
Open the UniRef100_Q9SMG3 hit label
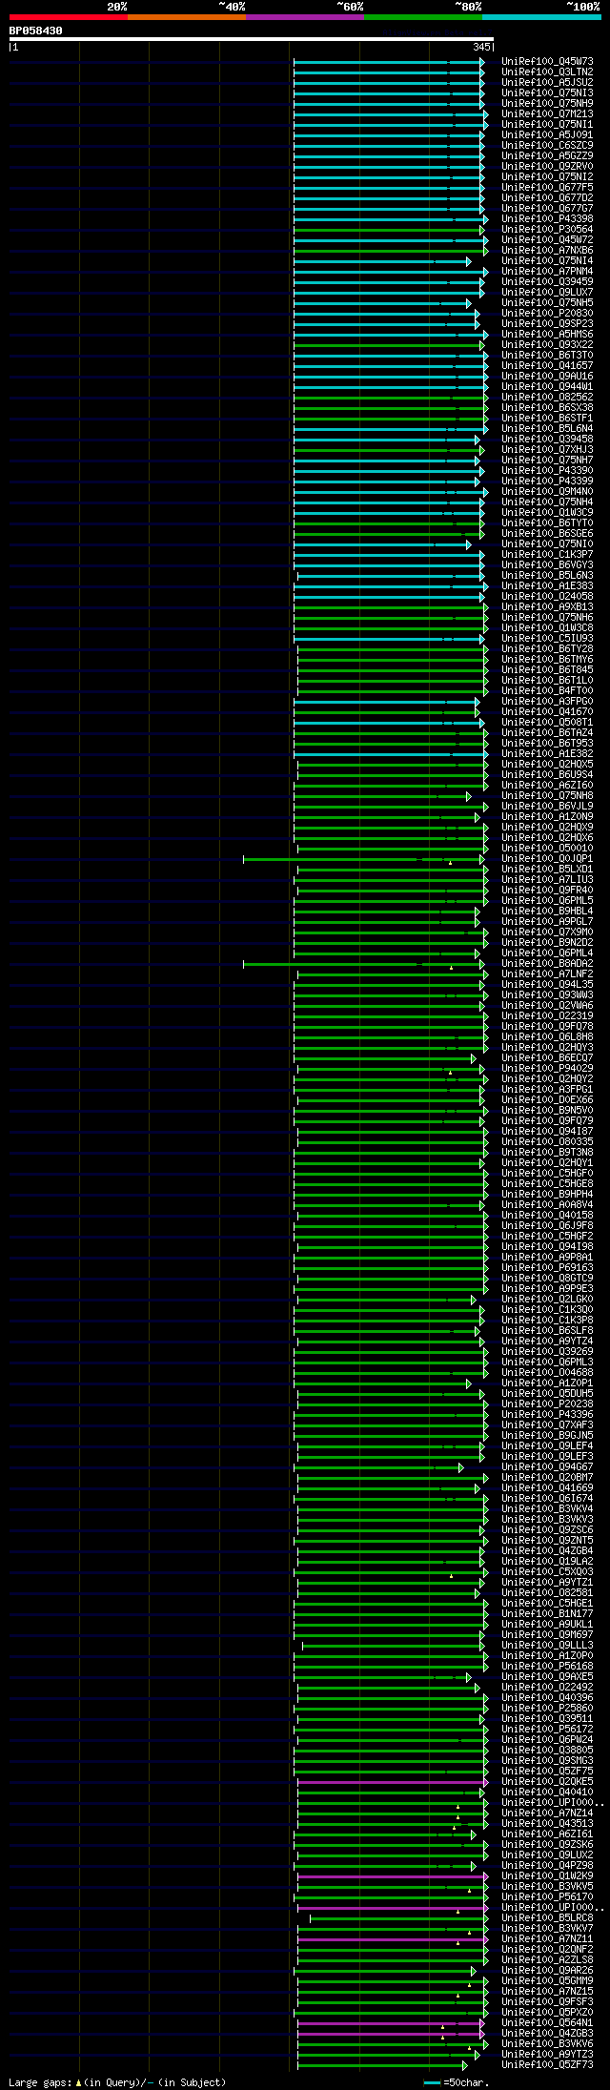[547, 1761]
